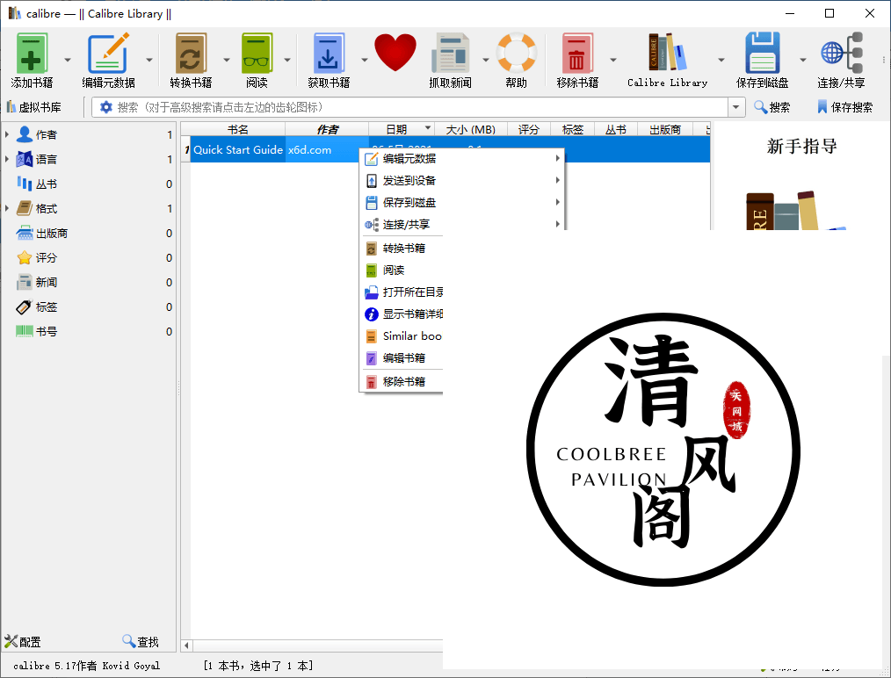Click the 'Quick Start Guide' title cell
This screenshot has width=891, height=678.
coord(238,150)
